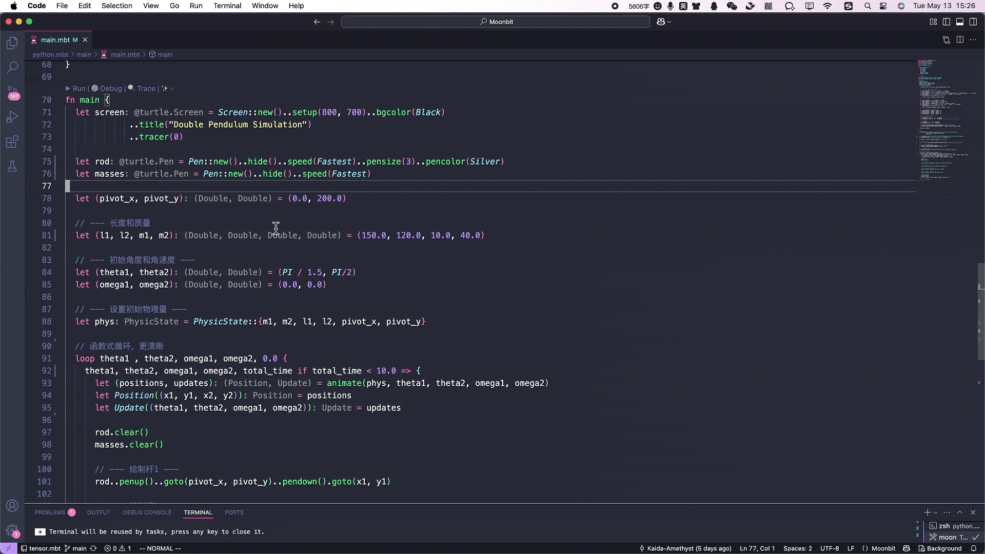985x554 pixels.
Task: Open the Testing panel
Action: click(x=12, y=166)
